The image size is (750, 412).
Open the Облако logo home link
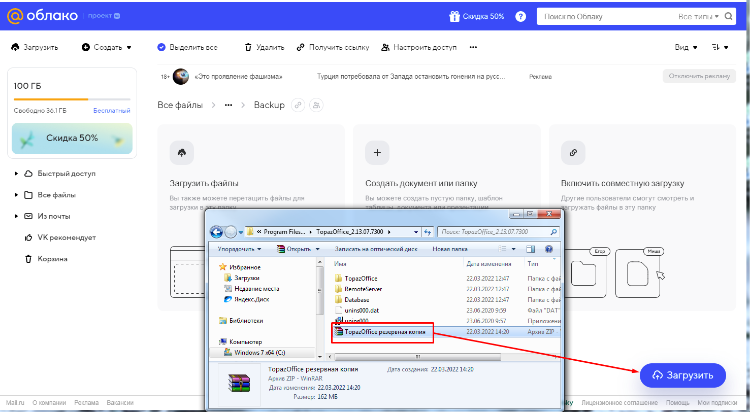click(x=42, y=16)
